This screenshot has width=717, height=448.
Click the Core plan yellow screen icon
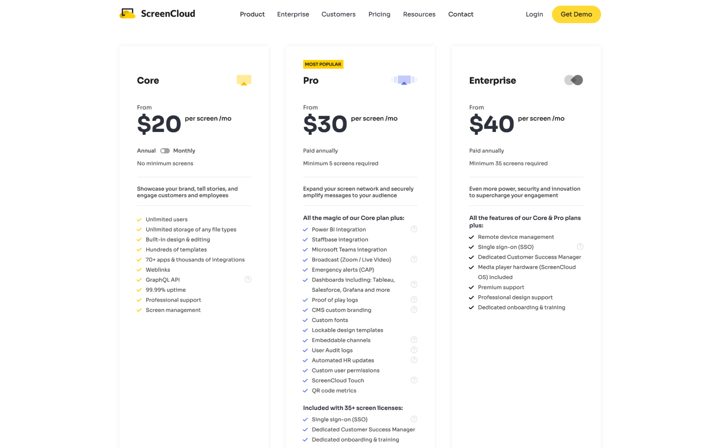point(244,80)
